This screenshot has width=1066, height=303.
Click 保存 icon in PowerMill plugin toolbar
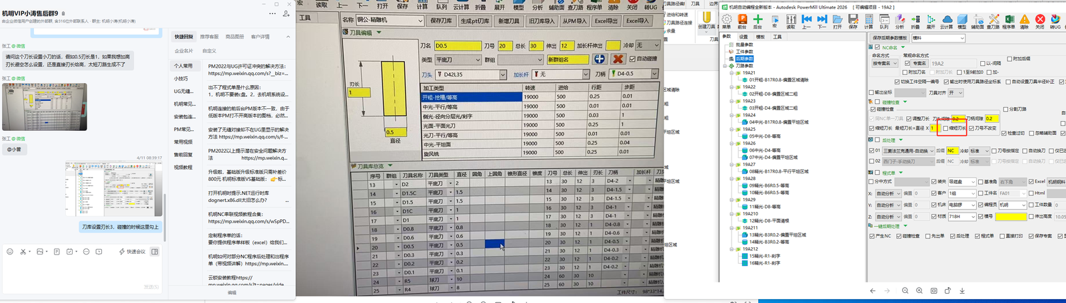point(853,21)
